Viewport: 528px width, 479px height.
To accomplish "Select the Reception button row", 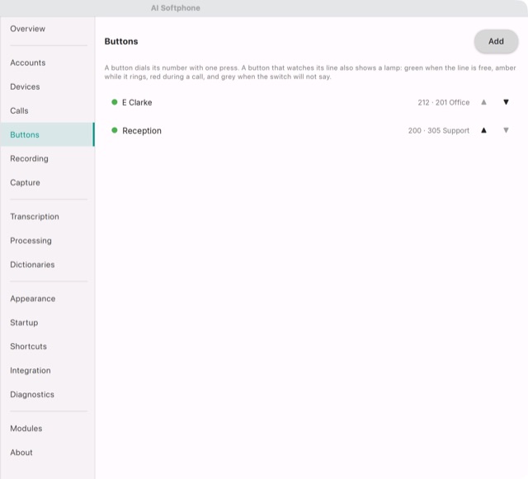I will point(311,130).
